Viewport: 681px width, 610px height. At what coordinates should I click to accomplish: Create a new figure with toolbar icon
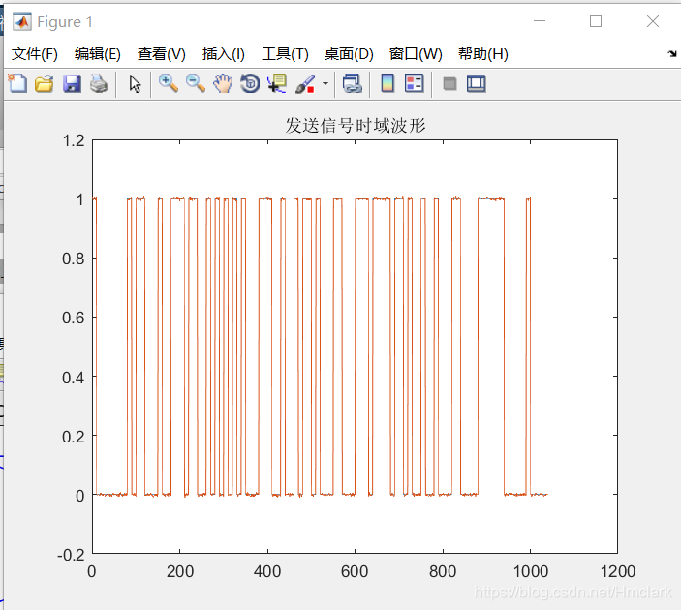(x=17, y=83)
